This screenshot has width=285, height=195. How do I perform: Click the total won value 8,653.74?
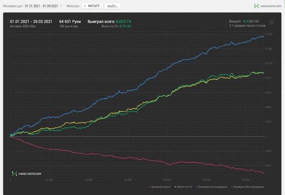tap(123, 22)
